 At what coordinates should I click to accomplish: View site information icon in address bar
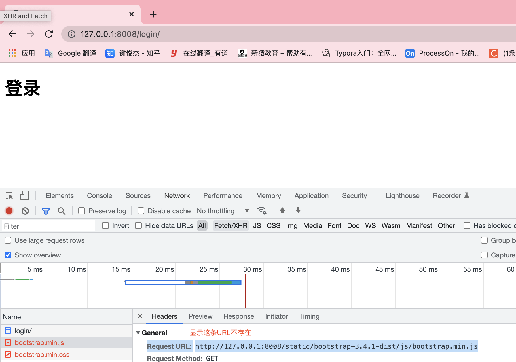pos(71,34)
